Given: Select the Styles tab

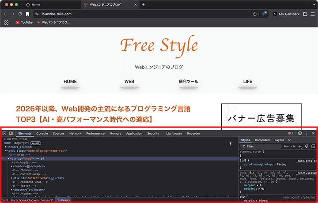Looking at the screenshot, I should [246, 140].
